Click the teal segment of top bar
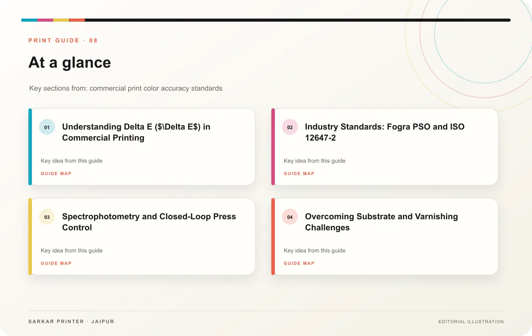Viewport: 532px width, 336px height. click(29, 20)
